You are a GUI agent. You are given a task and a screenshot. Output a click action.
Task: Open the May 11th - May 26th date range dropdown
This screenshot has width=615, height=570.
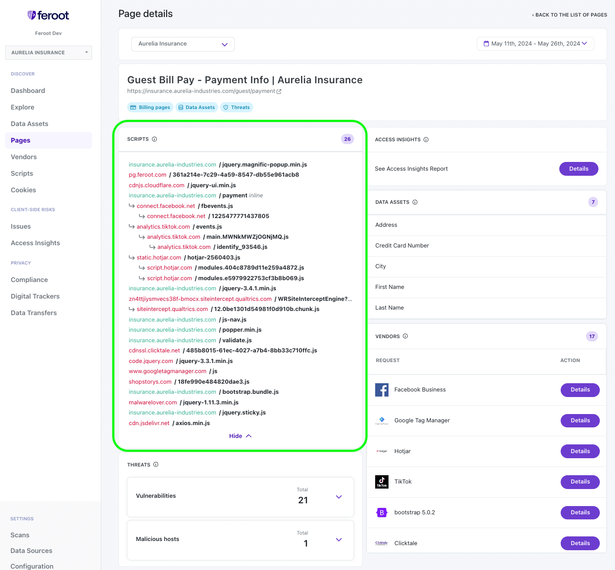(535, 44)
